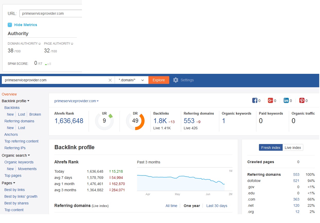Click the Facebook share count icon
This screenshot has height=223, width=320.
click(x=255, y=101)
